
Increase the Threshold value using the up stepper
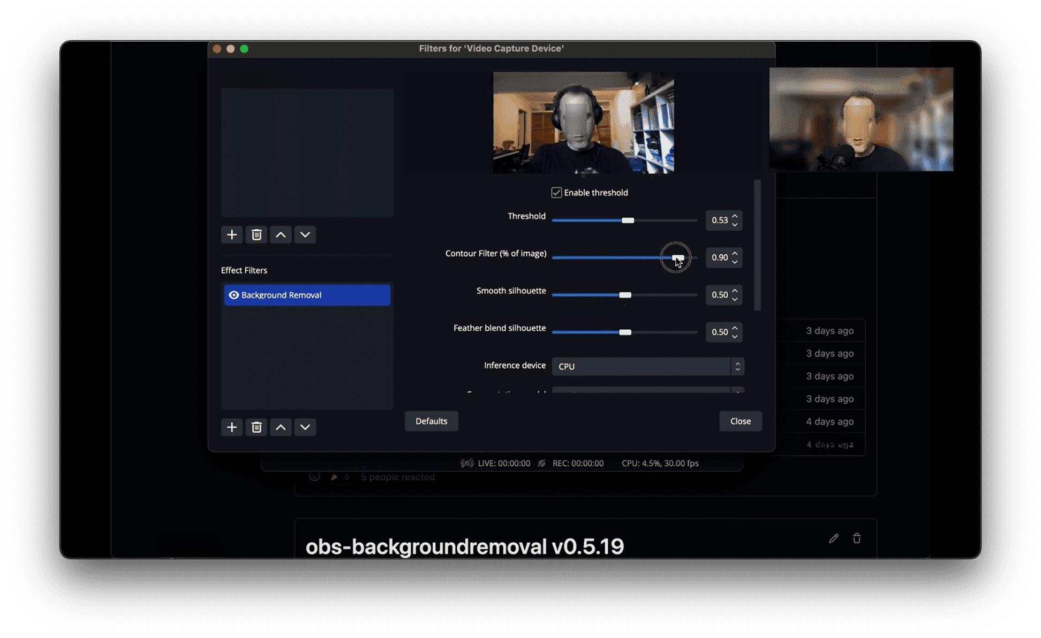click(x=735, y=216)
